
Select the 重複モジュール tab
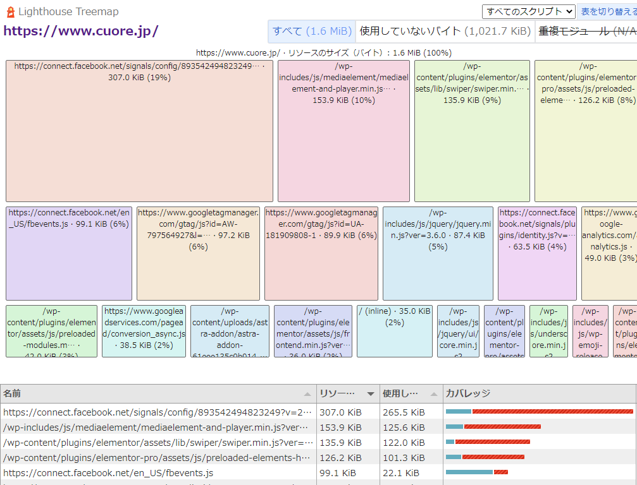586,31
